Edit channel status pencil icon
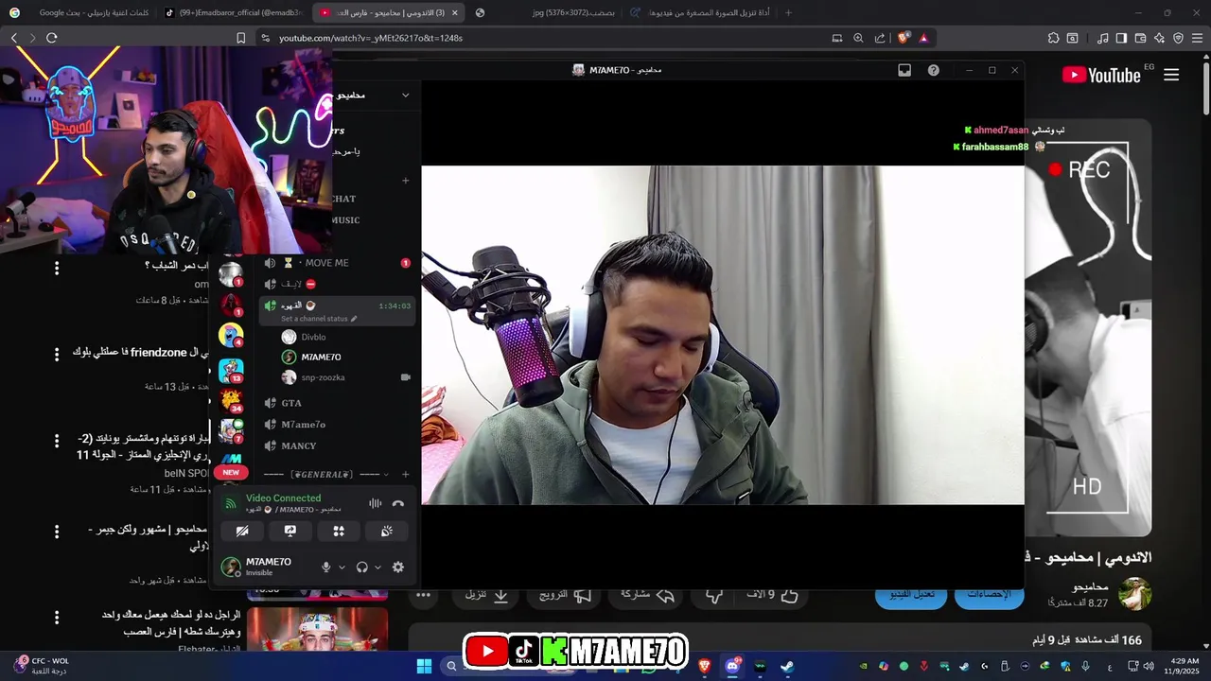The image size is (1211, 681). 355,319
